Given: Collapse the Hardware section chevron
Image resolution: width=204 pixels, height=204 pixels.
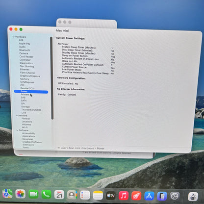Looking at the screenshot, I should point(14,37).
